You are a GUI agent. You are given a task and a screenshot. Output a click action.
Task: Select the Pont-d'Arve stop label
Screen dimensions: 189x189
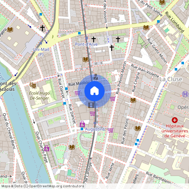pos(86,44)
